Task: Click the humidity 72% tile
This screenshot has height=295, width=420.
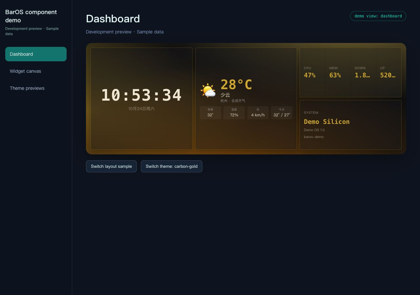Action: 234,113
